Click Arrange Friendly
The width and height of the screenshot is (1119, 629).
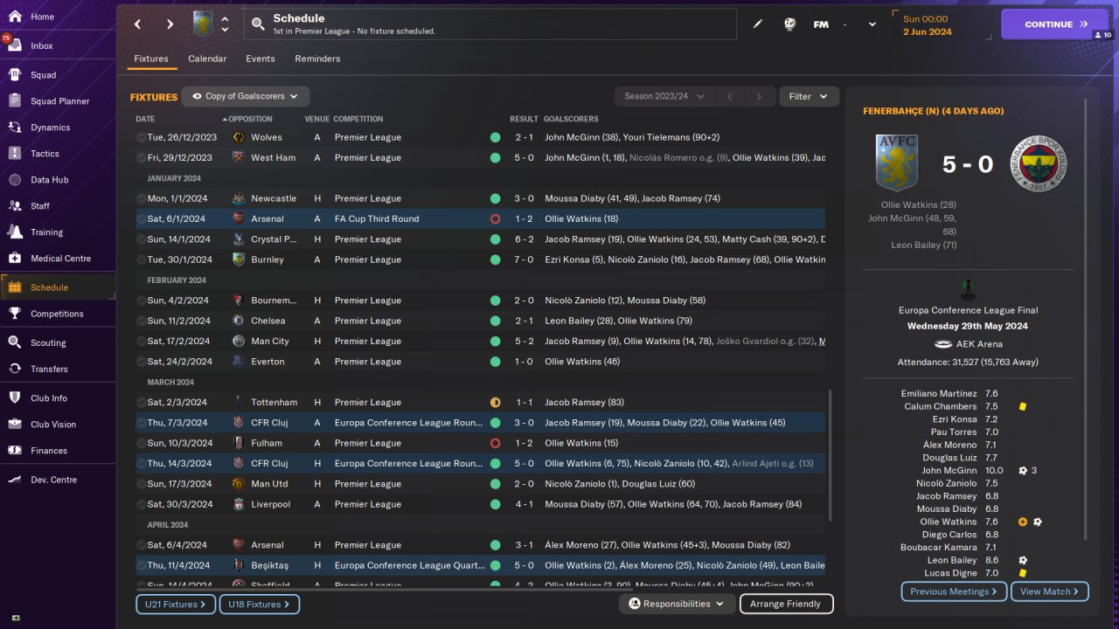click(x=786, y=604)
